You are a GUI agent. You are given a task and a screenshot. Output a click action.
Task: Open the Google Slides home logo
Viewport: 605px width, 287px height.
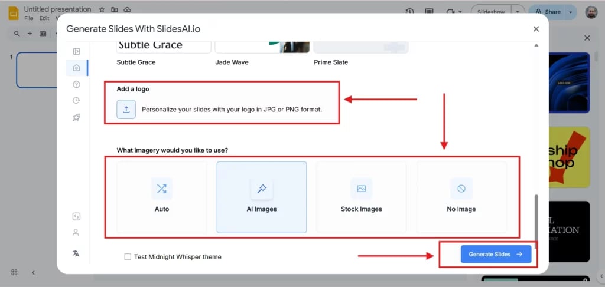[x=14, y=14]
